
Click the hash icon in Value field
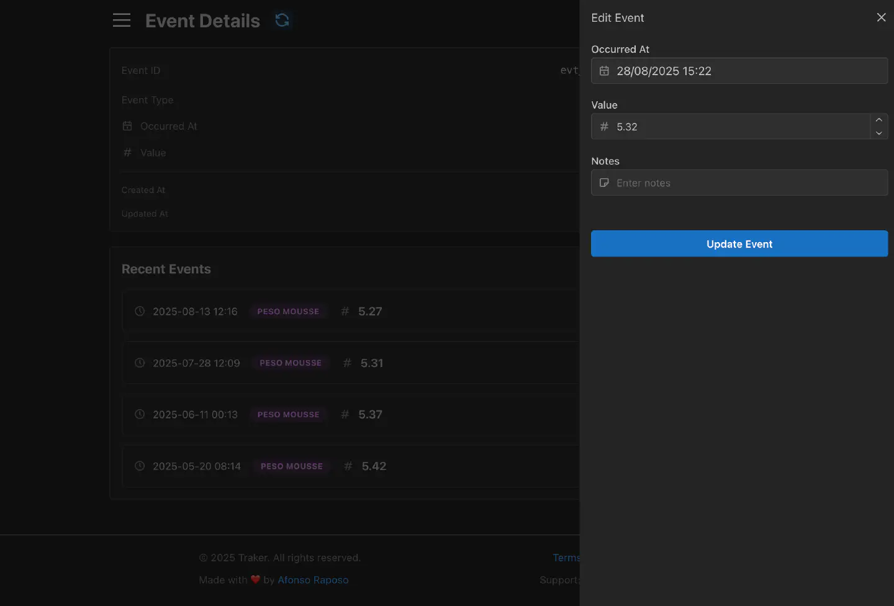click(x=604, y=127)
